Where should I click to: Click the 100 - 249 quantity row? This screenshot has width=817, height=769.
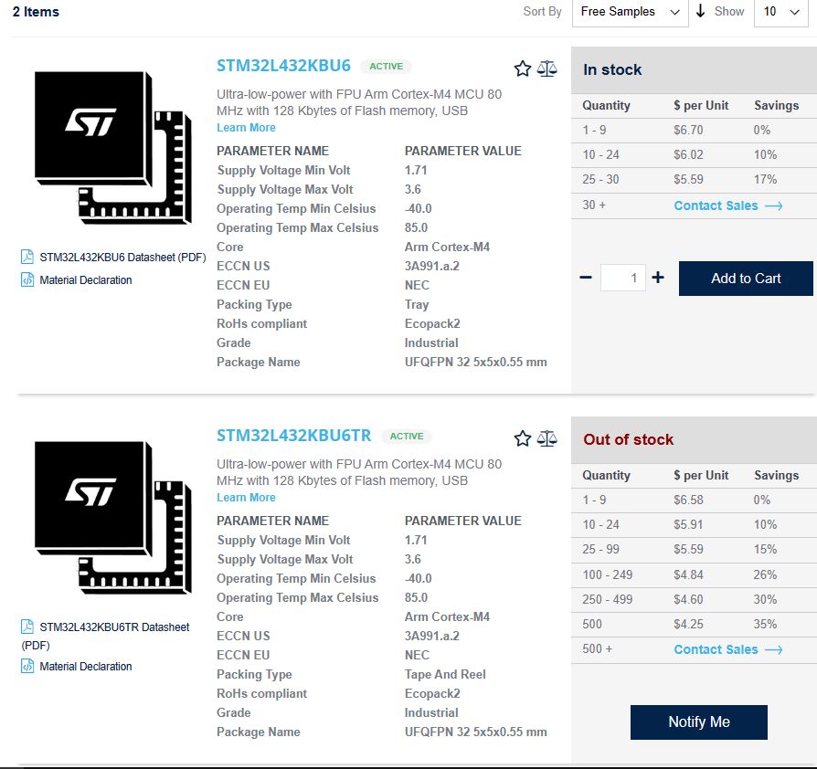pyautogui.click(x=694, y=574)
